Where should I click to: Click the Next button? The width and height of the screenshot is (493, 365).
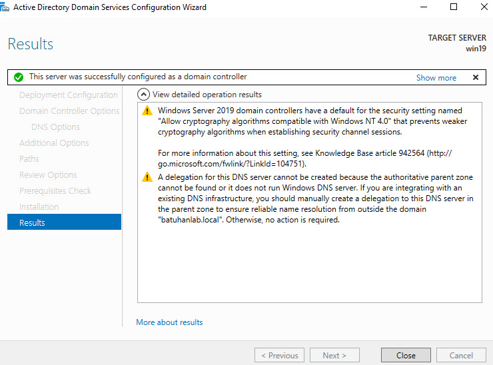[x=334, y=355]
